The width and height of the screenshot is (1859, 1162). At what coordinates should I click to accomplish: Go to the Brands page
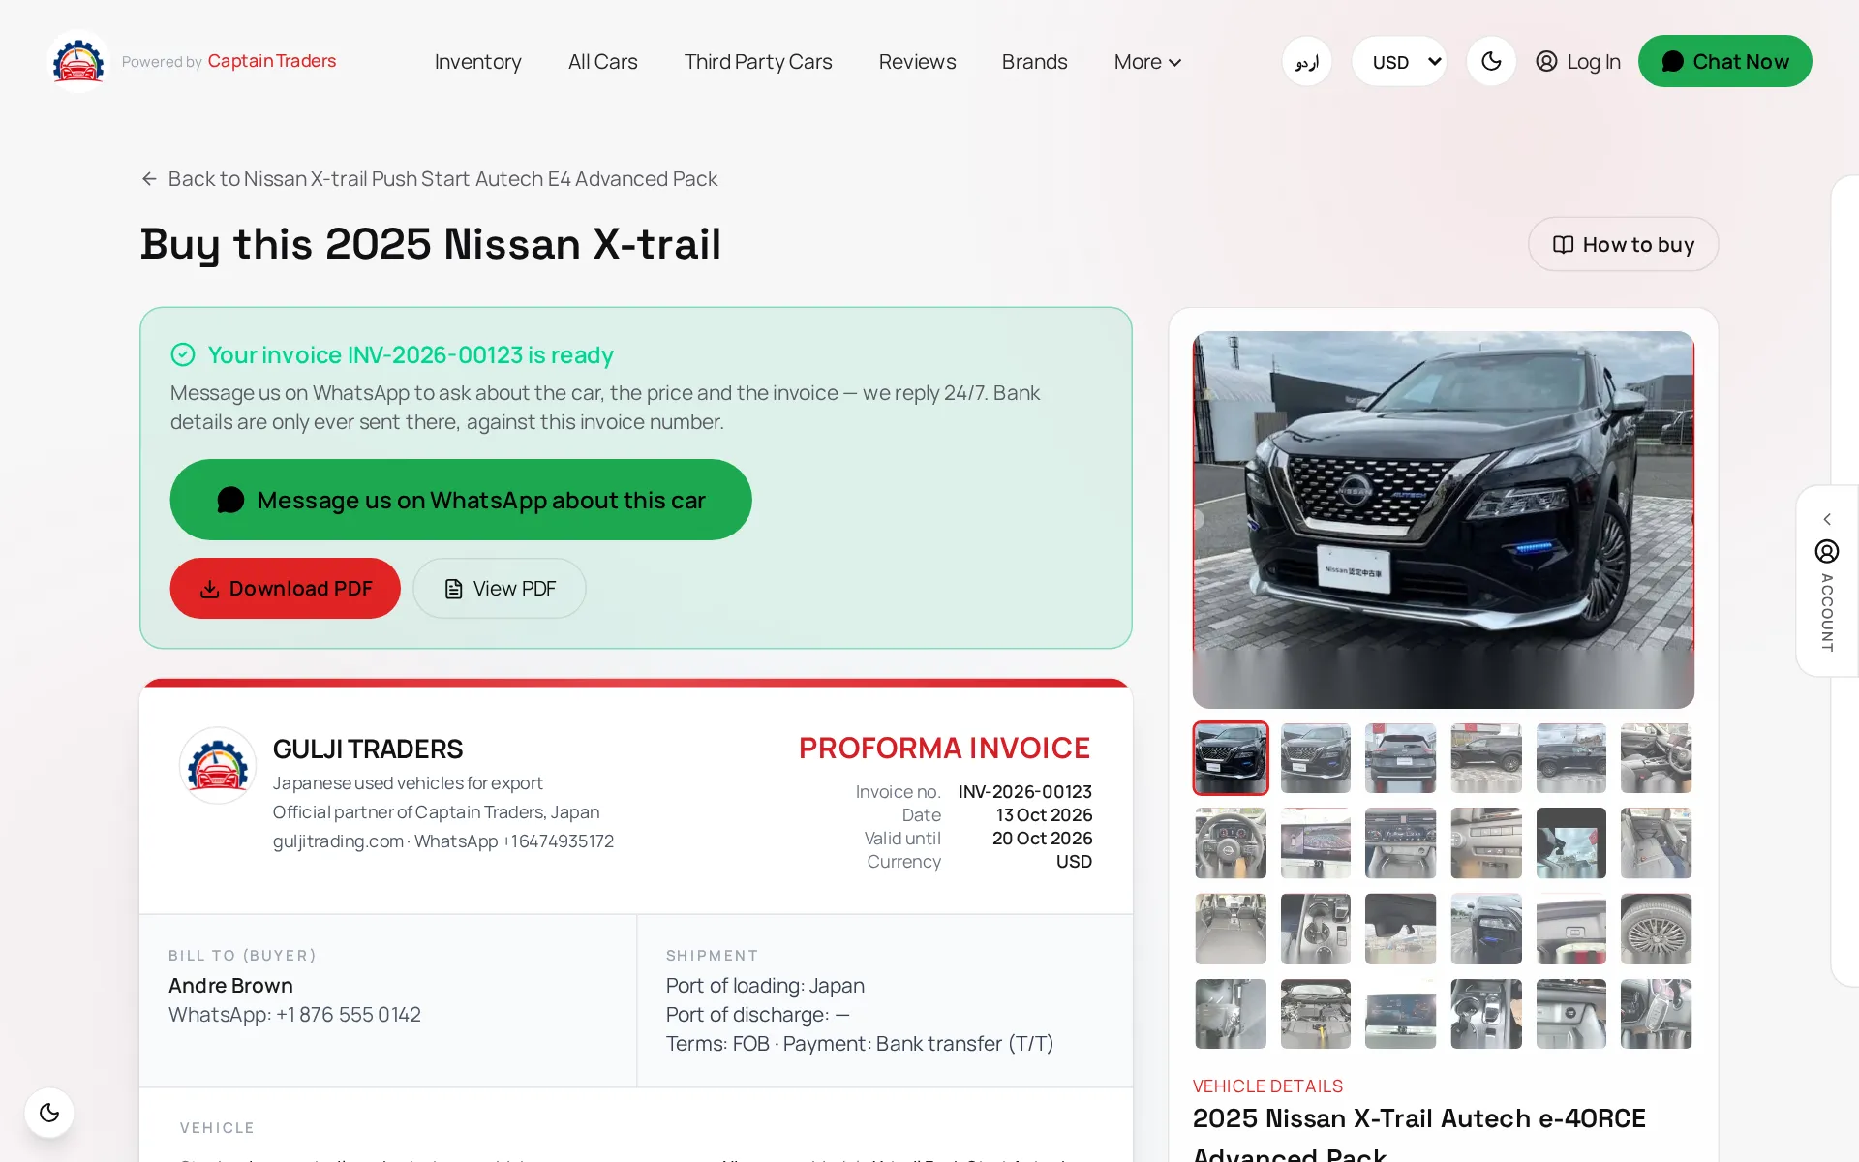click(1034, 62)
